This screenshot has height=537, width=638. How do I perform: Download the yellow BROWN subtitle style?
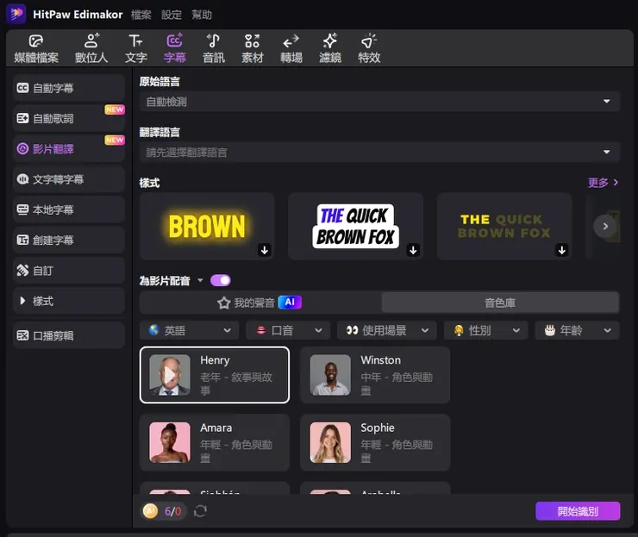(x=265, y=250)
